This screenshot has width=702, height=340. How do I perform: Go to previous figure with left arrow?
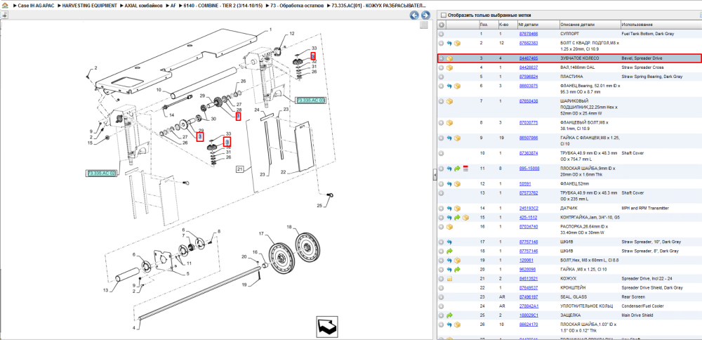[x=415, y=15]
